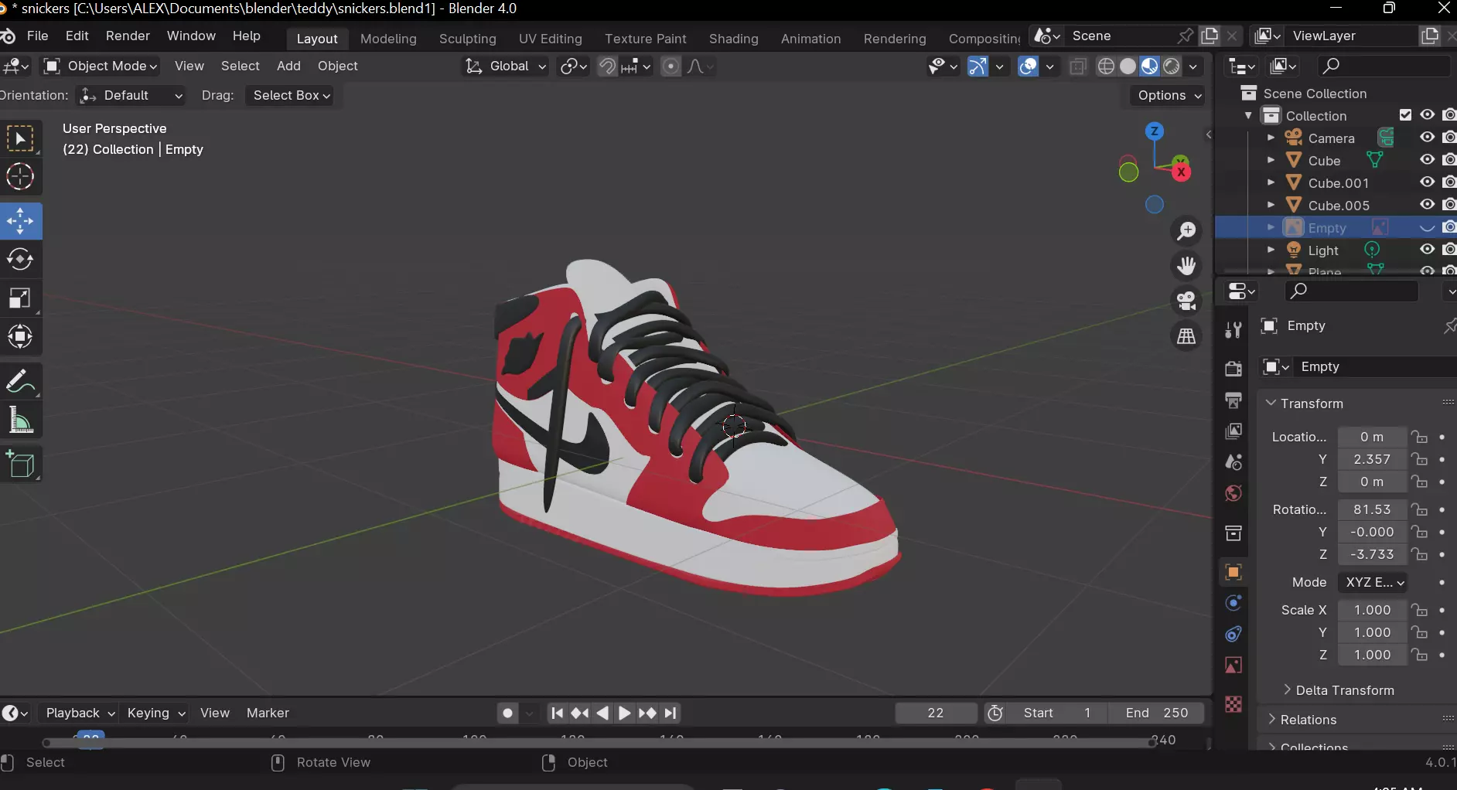Screen dimensions: 1457x790
Task: Toggle Light visibility eye icon
Action: (1428, 250)
